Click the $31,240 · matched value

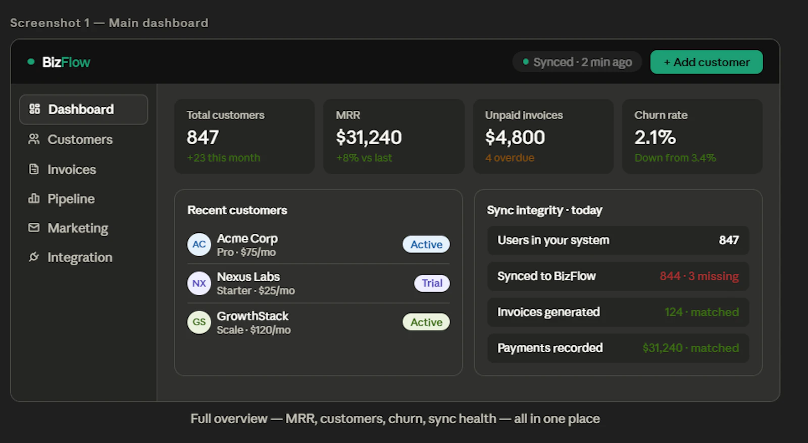(691, 348)
